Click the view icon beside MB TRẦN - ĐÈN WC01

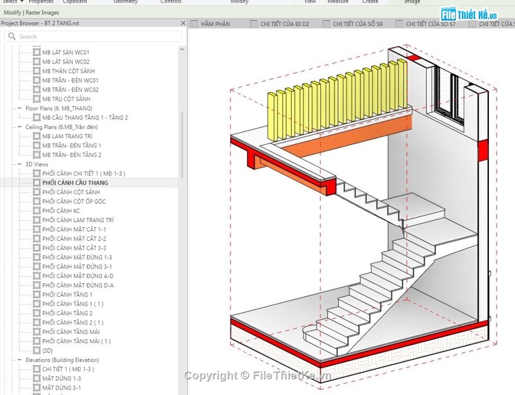tap(37, 80)
